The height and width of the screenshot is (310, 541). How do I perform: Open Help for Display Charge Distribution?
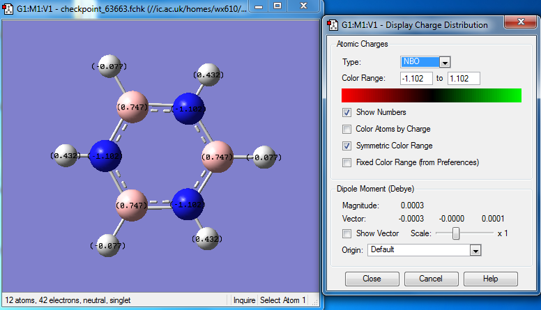[x=490, y=279]
